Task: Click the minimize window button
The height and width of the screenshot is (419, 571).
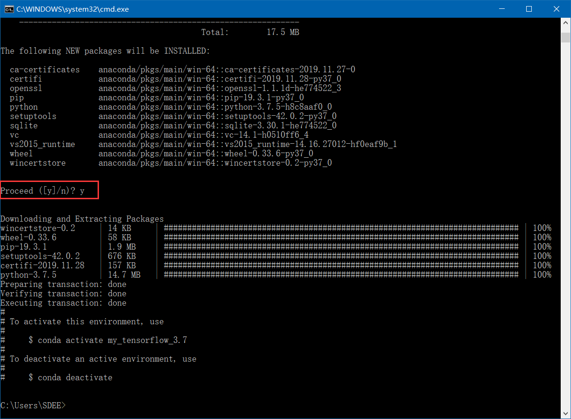Action: point(502,9)
